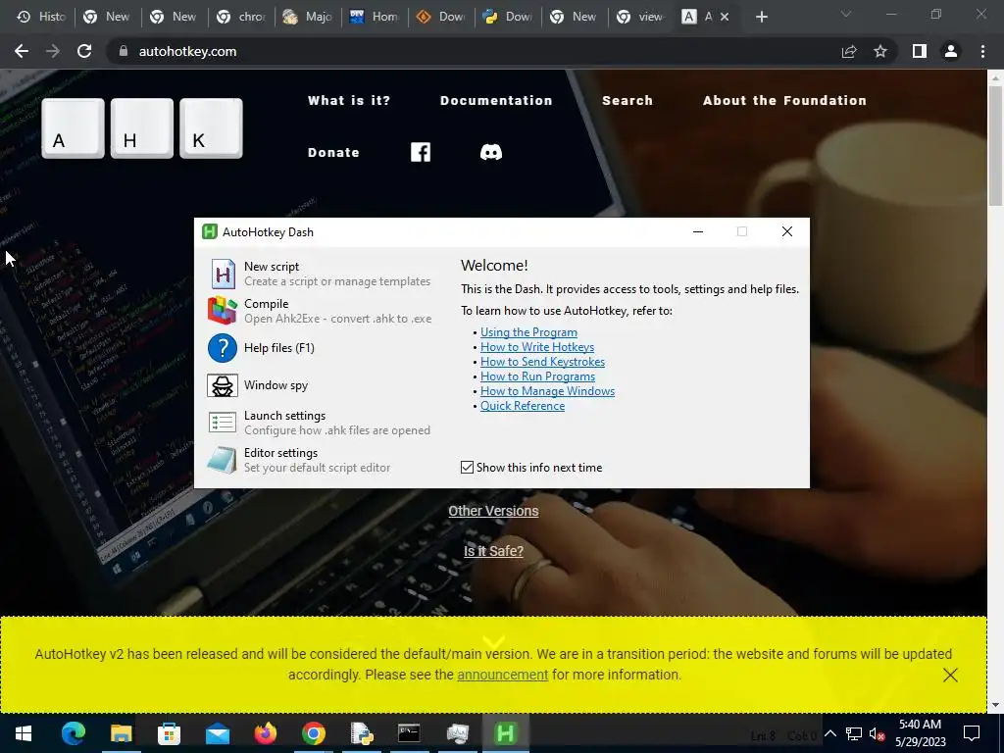Share this page icon in address bar
Image resolution: width=1004 pixels, height=753 pixels.
[x=849, y=51]
